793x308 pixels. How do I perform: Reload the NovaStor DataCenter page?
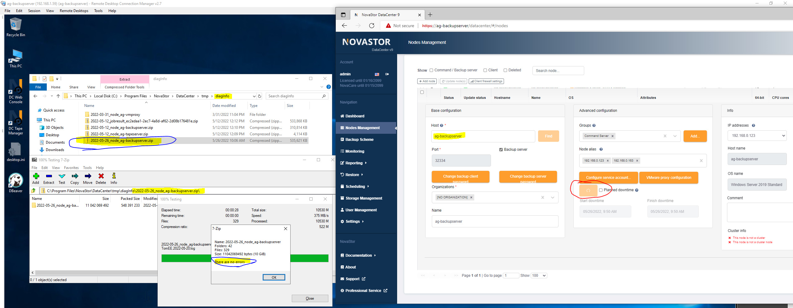pos(372,26)
